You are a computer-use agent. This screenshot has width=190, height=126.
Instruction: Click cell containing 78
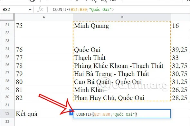coord(44,65)
